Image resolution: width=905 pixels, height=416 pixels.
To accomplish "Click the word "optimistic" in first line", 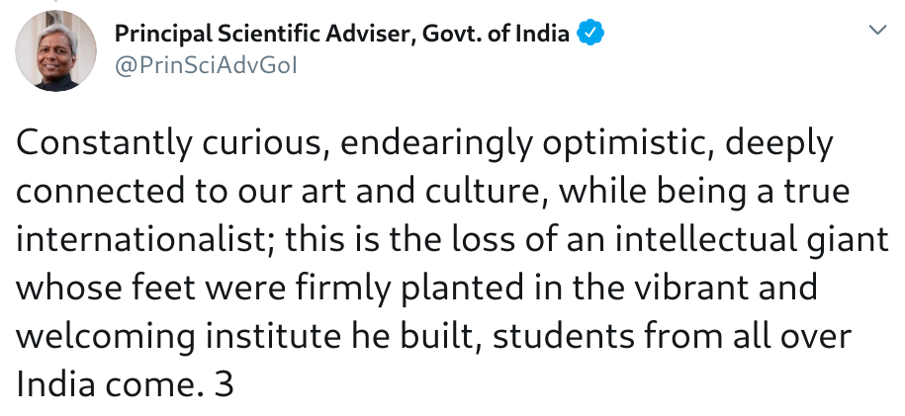I will tap(628, 143).
